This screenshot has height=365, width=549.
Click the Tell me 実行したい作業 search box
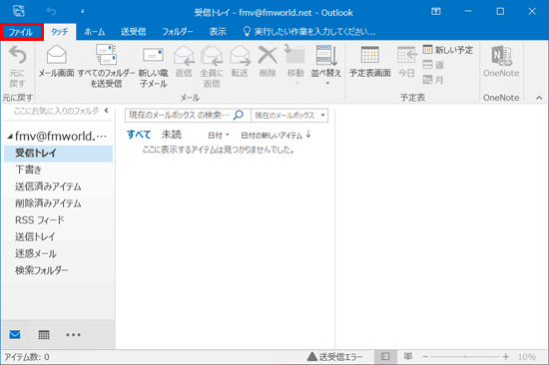tap(309, 32)
